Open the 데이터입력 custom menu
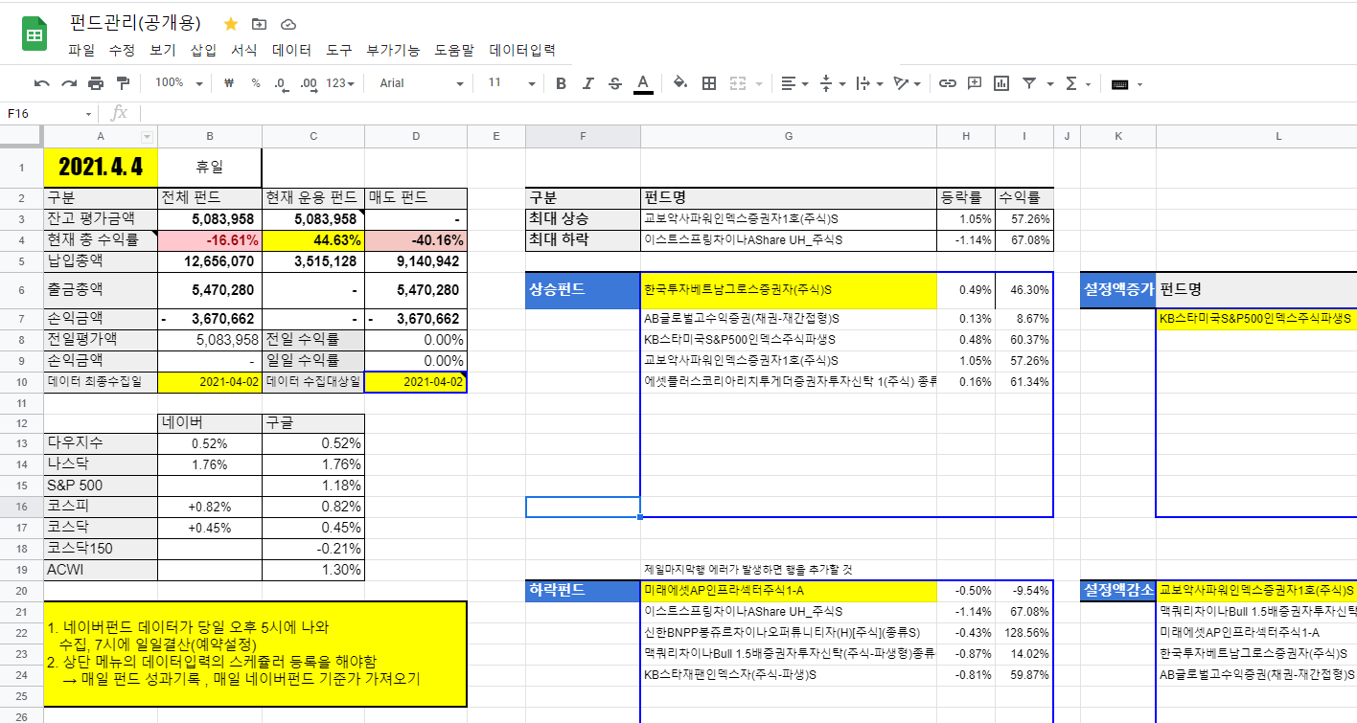Viewport: 1357px width, 723px height. pos(522,50)
